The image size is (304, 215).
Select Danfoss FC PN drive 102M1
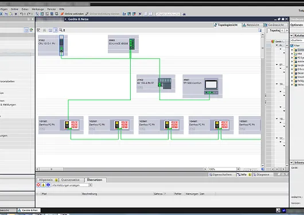click(111, 125)
